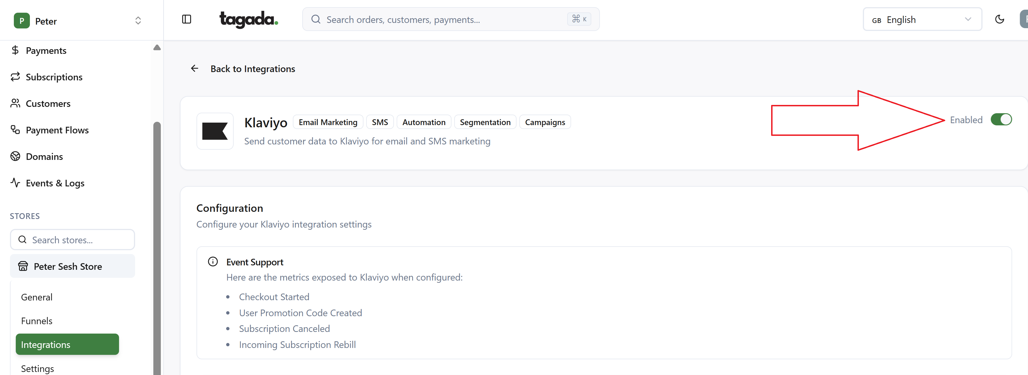Screen dimensions: 1028x375
Task: Click the tagada logo
Action: [248, 19]
